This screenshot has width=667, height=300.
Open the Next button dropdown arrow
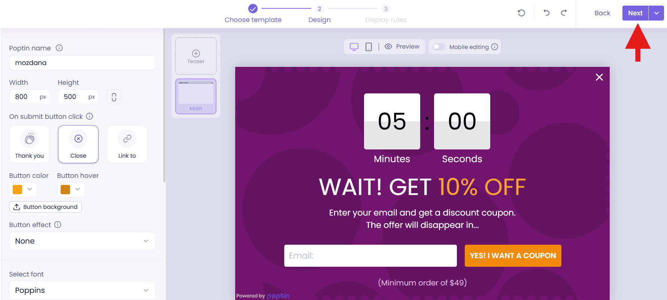pos(656,13)
